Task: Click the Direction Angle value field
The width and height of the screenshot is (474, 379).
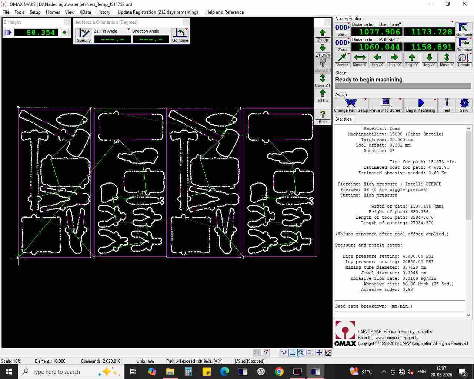Action: 151,39
